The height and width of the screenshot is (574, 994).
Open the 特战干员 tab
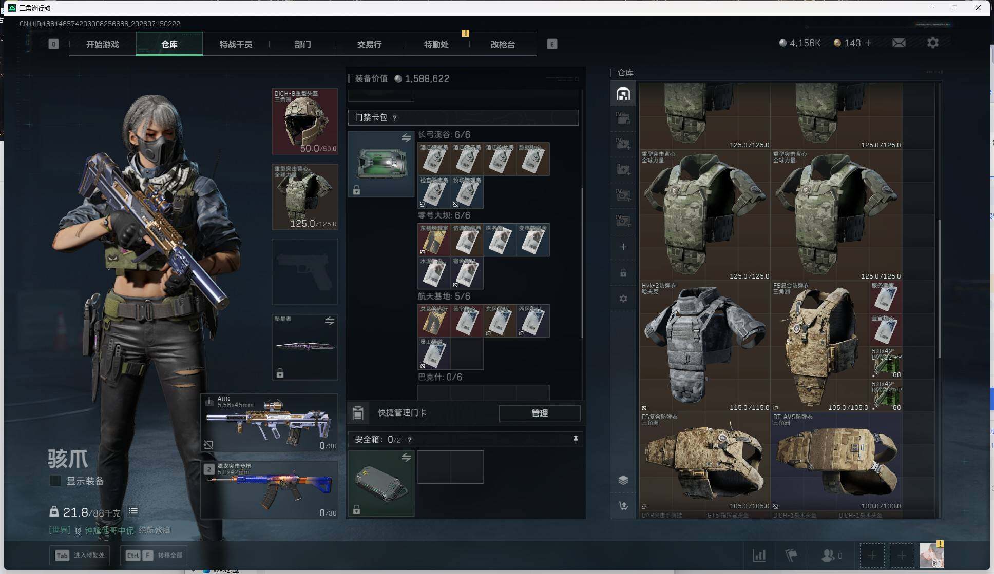click(x=236, y=44)
